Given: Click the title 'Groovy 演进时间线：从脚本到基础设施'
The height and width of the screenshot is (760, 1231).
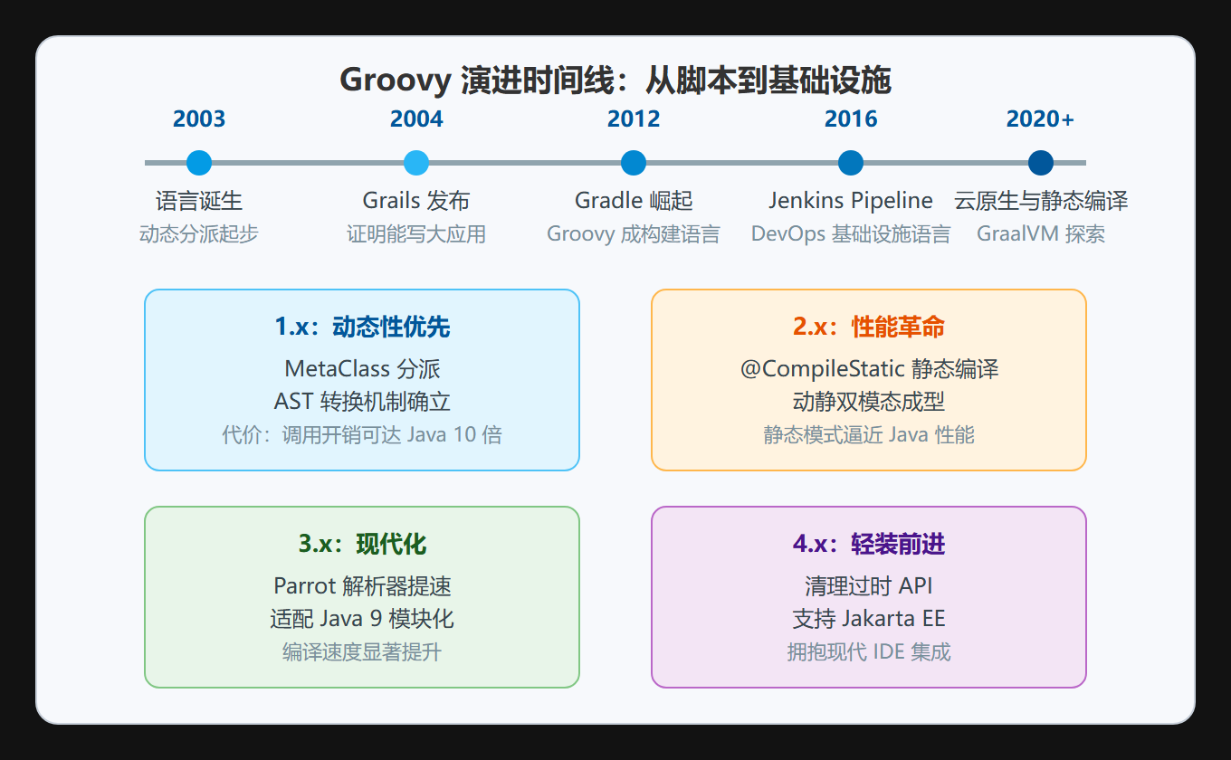Looking at the screenshot, I should pos(615,81).
